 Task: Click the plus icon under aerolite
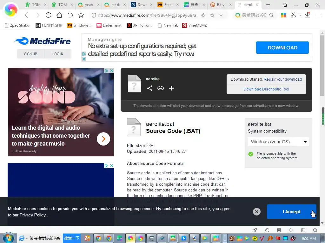point(171,88)
